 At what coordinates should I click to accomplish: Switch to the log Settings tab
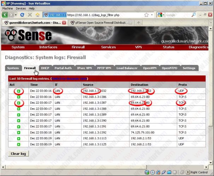coord(189,68)
